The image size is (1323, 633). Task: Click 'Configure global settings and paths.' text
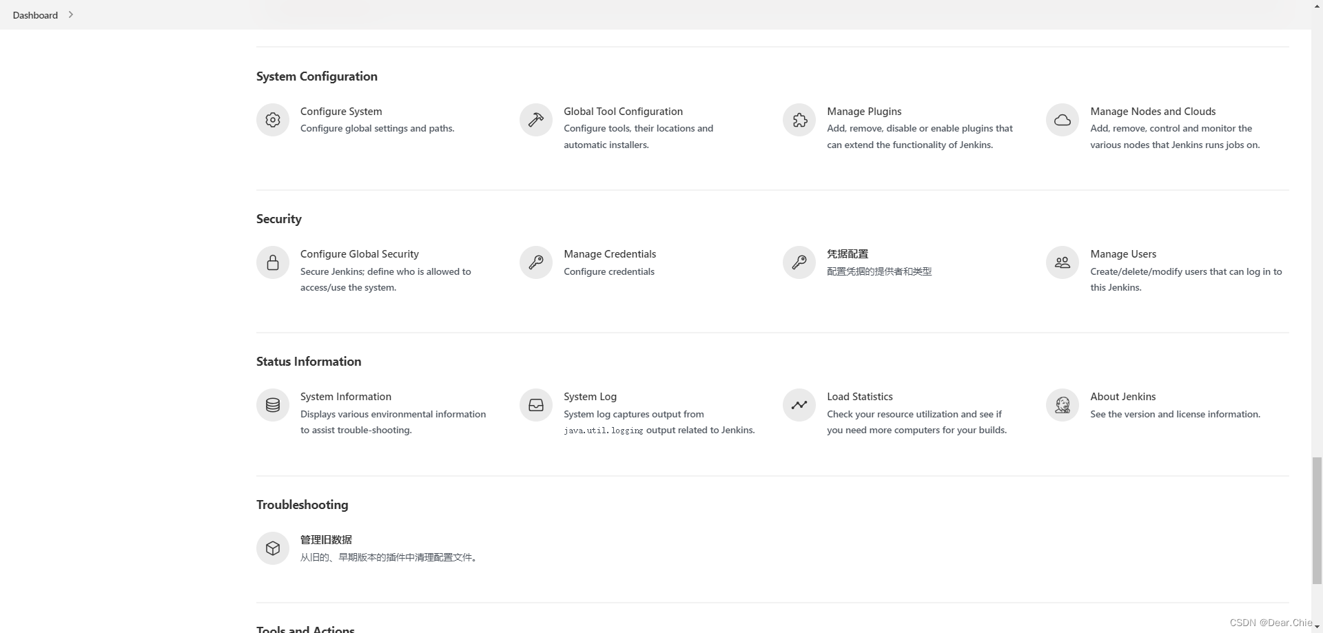[378, 129]
